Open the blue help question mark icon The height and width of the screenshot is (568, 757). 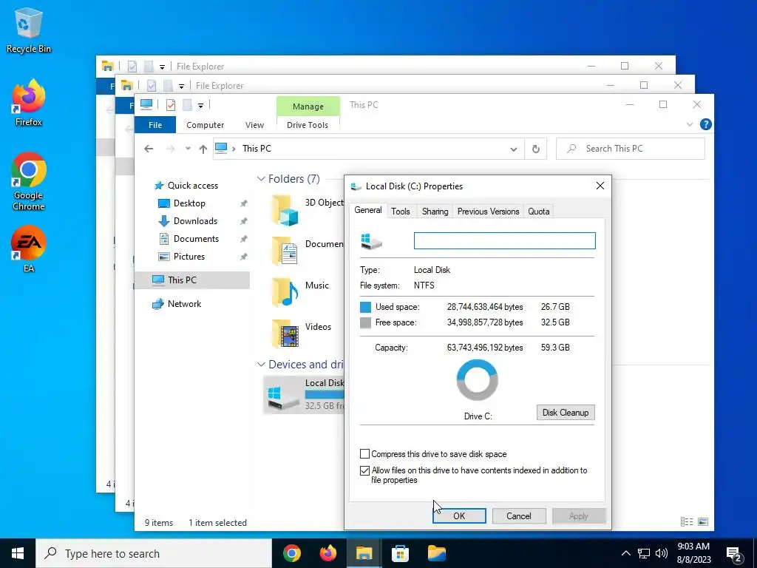pyautogui.click(x=705, y=124)
